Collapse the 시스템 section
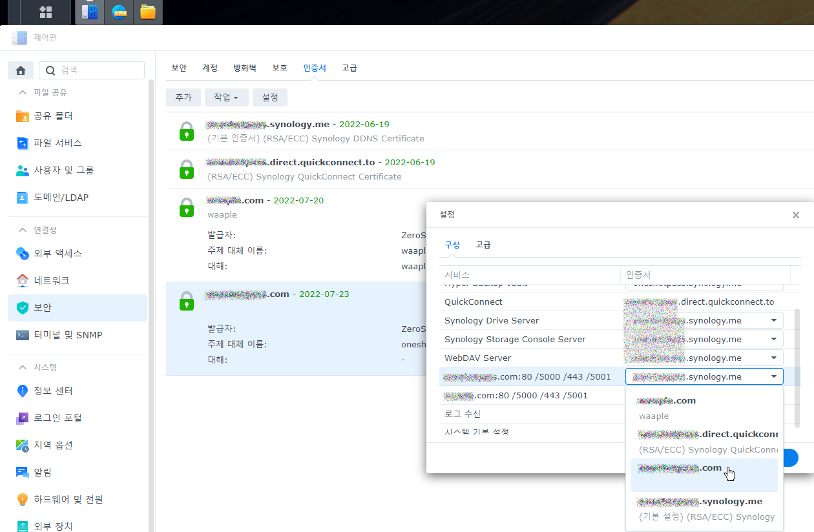 point(23,367)
